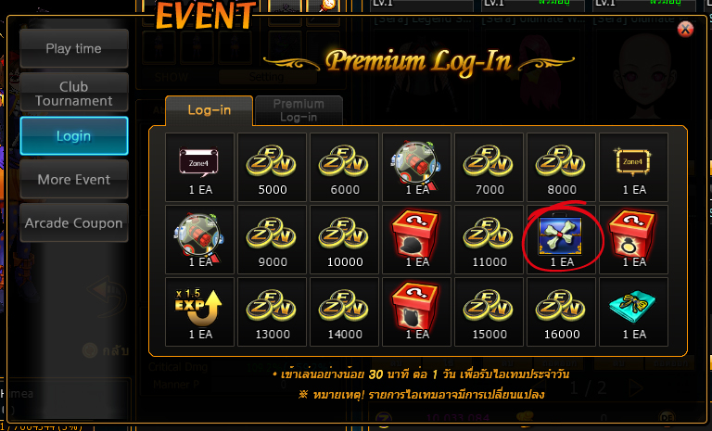
Task: Open the Arcade Coupon section
Action: pyautogui.click(x=74, y=223)
